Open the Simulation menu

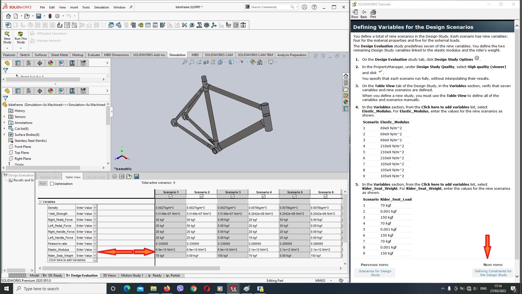pos(101,7)
